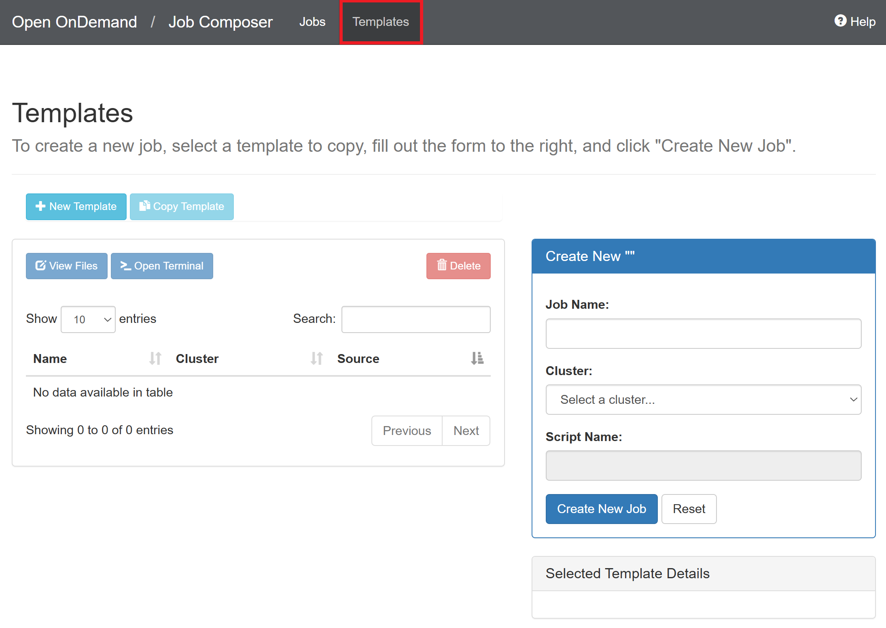Click into the table Search box
Viewport: 886px width, 628px height.
point(415,319)
